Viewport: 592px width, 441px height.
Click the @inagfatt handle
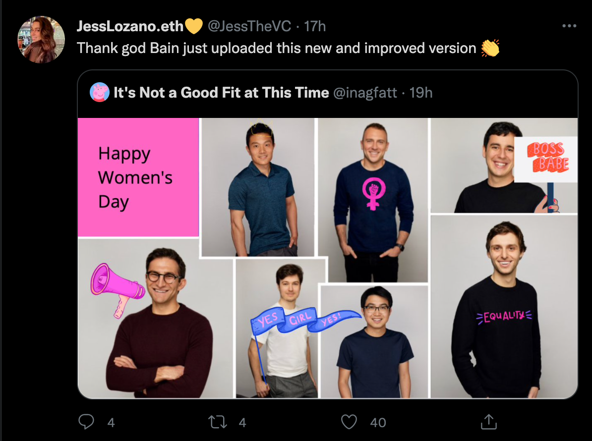(x=365, y=92)
